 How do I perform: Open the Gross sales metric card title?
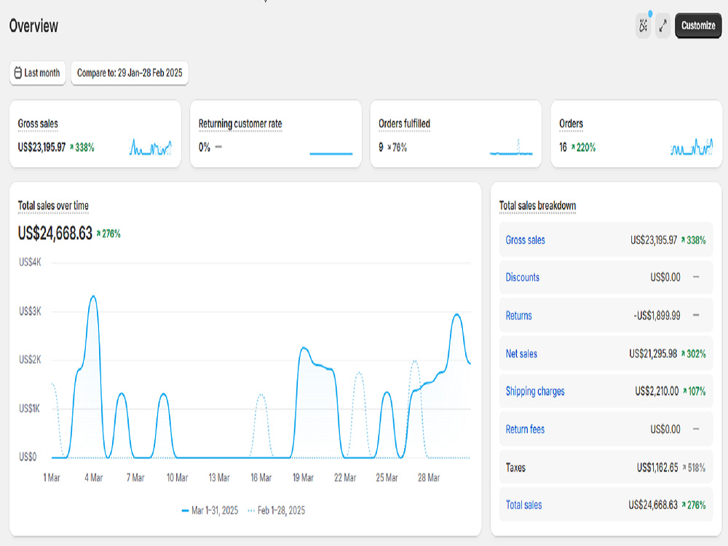pos(38,124)
